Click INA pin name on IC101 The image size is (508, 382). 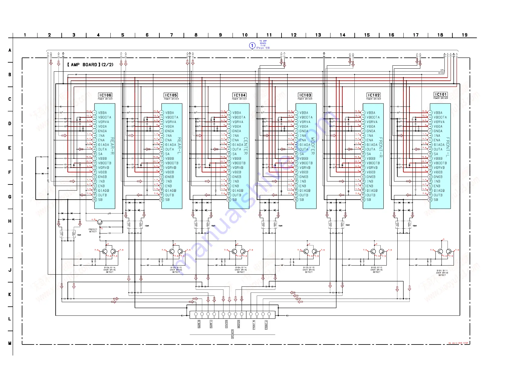(x=437, y=136)
